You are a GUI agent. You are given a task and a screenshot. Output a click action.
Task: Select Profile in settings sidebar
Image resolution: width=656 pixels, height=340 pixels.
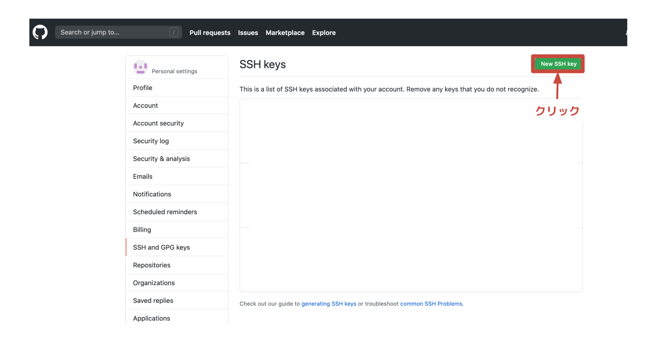[142, 88]
